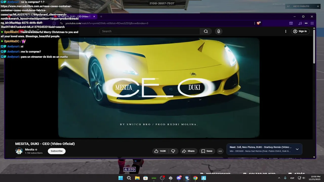This screenshot has width=324, height=182.
Task: Open SteelSeries app from taskbar
Action: click(x=171, y=178)
